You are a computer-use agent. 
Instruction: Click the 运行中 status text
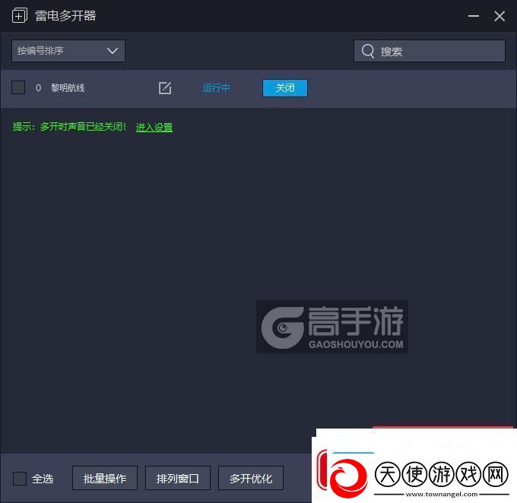[x=216, y=88]
